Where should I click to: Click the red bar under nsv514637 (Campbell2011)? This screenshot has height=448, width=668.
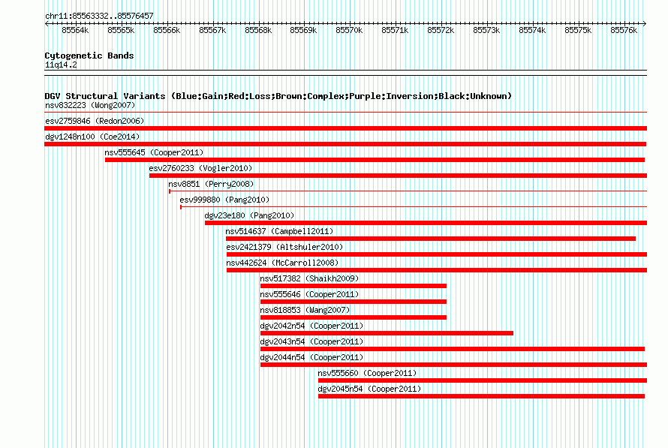431,239
